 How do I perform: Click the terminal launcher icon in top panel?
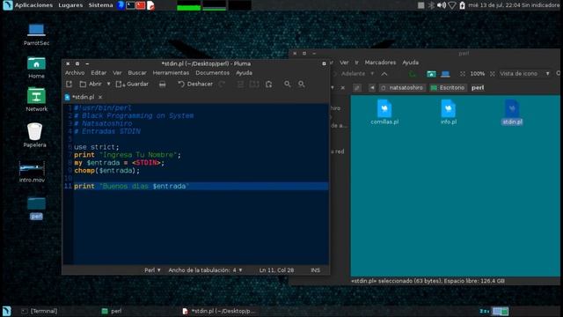click(131, 5)
